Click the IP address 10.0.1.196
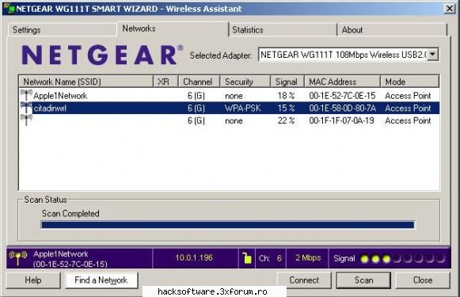 [194, 258]
